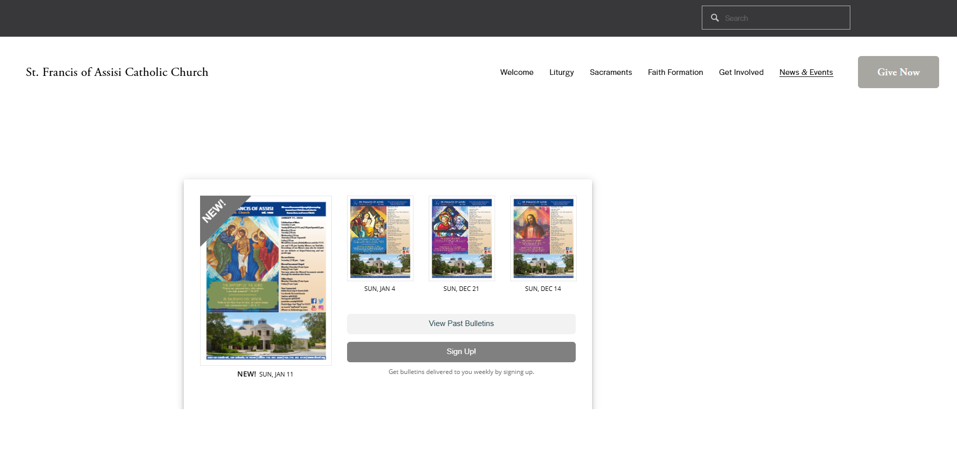The width and height of the screenshot is (957, 457).
Task: Open the St. Francis of Assisi Catholic Church home link
Action: coord(117,72)
